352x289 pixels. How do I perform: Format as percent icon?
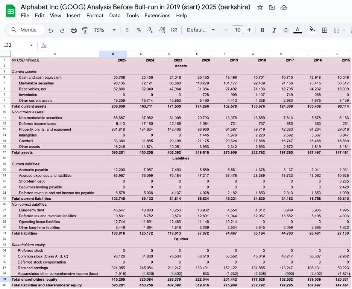coord(139,30)
